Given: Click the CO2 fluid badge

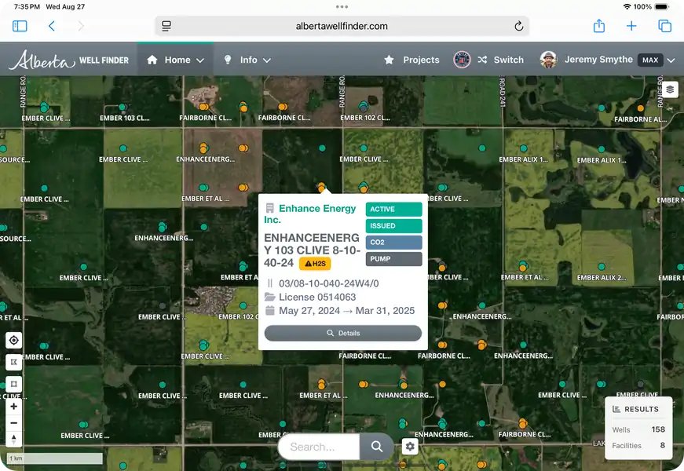Looking at the screenshot, I should point(394,243).
